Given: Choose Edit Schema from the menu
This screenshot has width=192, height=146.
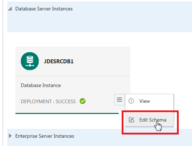Looking at the screenshot, I should tap(149, 120).
